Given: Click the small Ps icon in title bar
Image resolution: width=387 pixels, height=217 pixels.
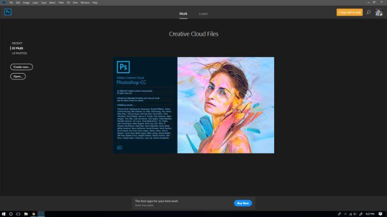Looking at the screenshot, I should [4, 2].
